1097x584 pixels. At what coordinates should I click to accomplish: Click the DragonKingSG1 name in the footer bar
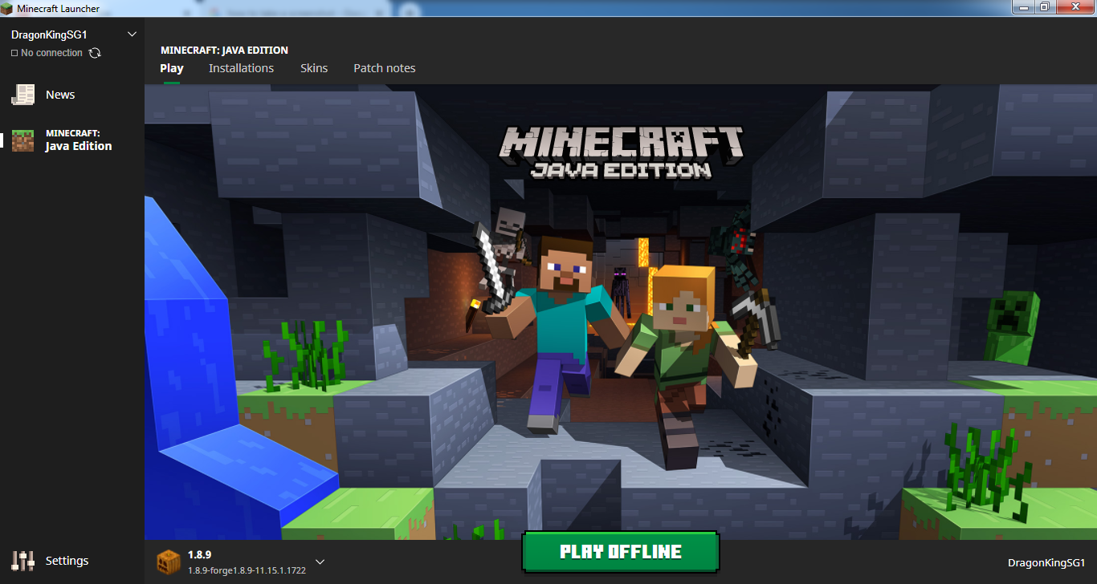1046,563
